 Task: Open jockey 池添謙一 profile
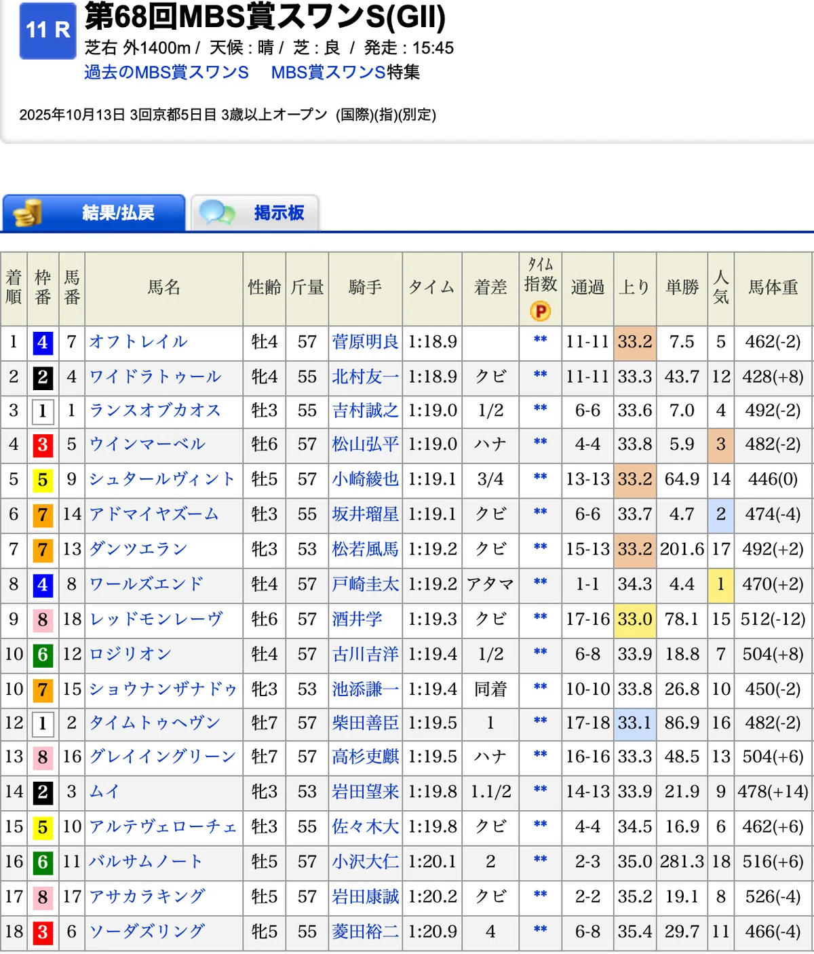[366, 689]
